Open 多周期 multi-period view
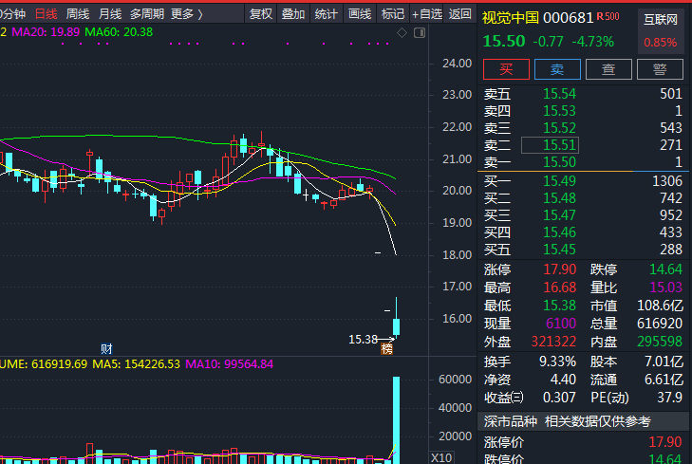692x464 pixels. [x=147, y=14]
